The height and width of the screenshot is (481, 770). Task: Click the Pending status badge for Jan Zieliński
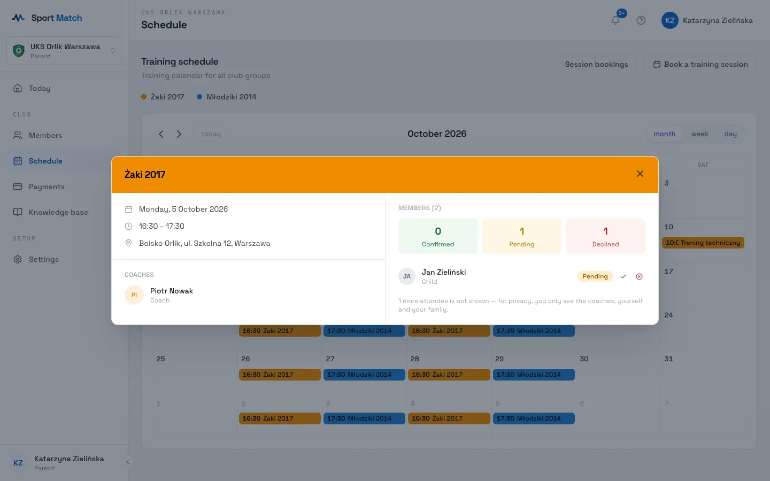(595, 276)
